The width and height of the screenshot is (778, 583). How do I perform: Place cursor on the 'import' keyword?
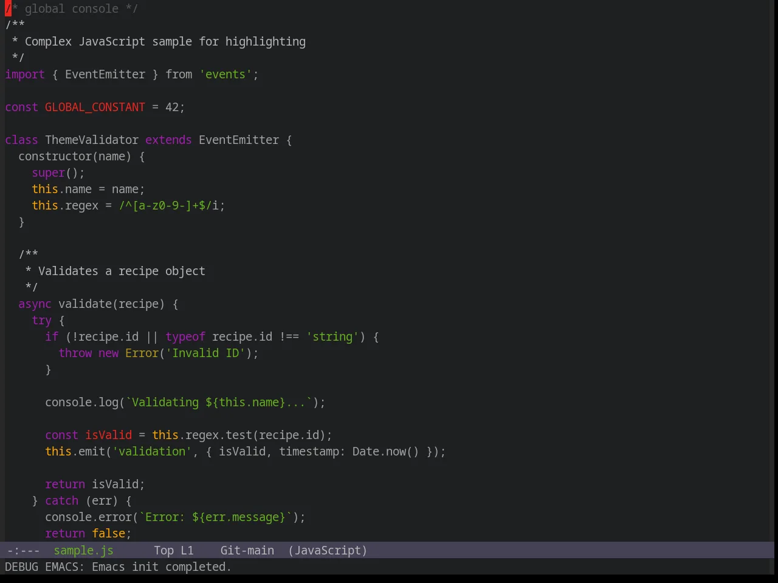tap(25, 74)
